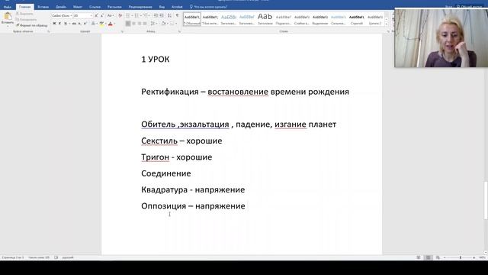This screenshot has width=488, height=275.
Task: Start a bulleted list
Action: tap(128, 15)
